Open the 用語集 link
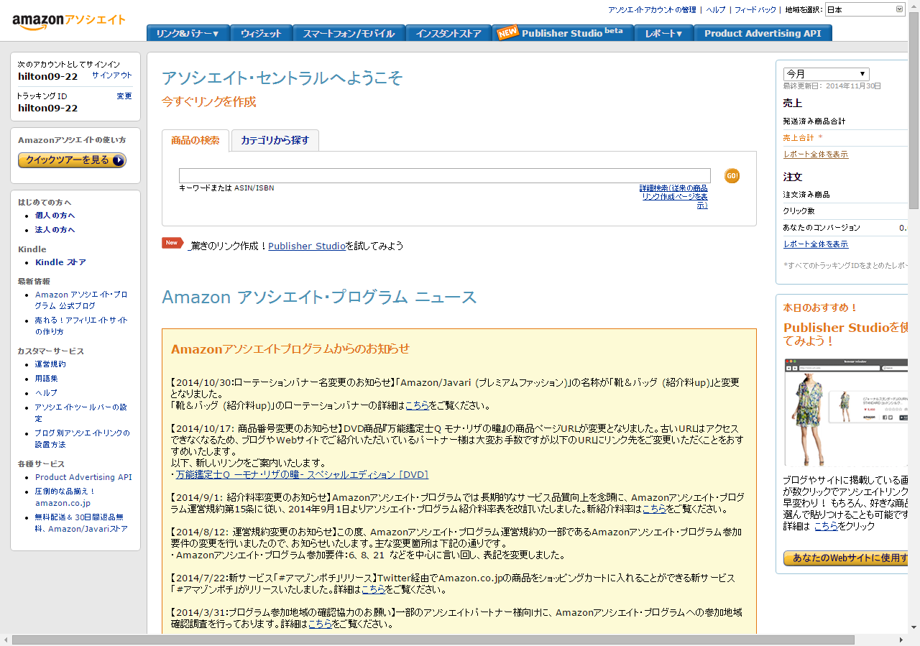The width and height of the screenshot is (920, 646). 47,379
